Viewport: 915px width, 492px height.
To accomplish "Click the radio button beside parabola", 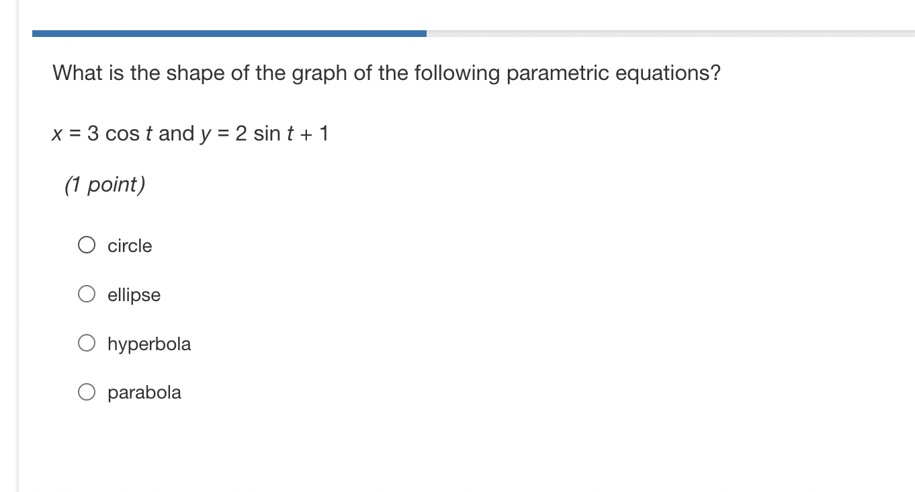I will pos(86,391).
